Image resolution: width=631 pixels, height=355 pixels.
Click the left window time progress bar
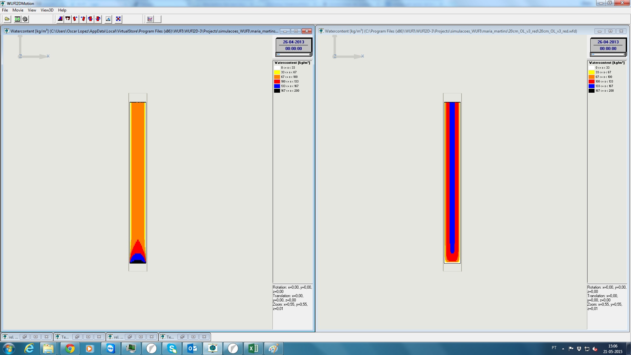pyautogui.click(x=293, y=54)
